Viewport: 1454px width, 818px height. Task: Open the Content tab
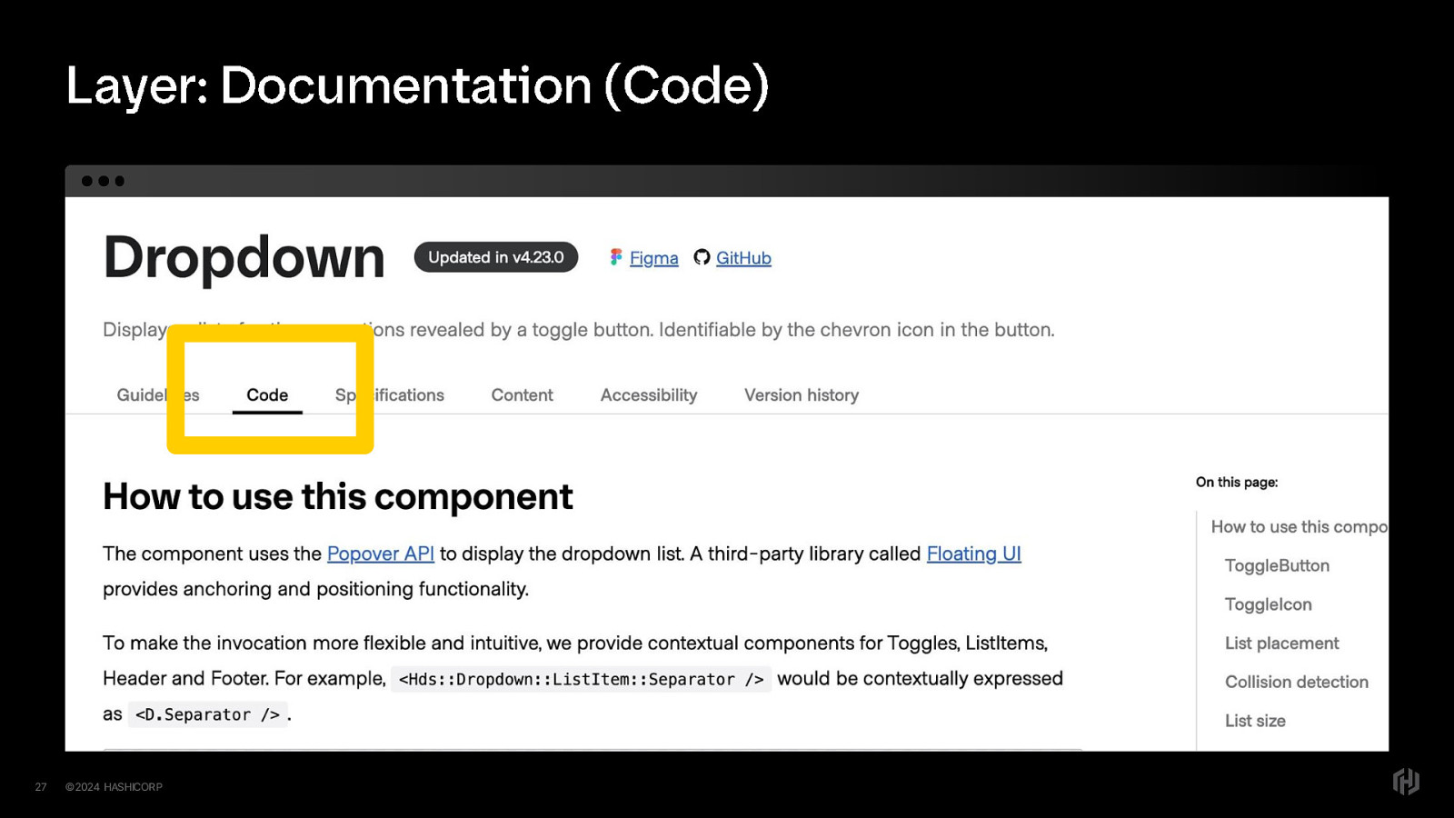click(x=522, y=395)
